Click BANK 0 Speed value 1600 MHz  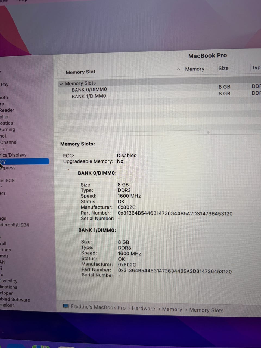tap(129, 196)
